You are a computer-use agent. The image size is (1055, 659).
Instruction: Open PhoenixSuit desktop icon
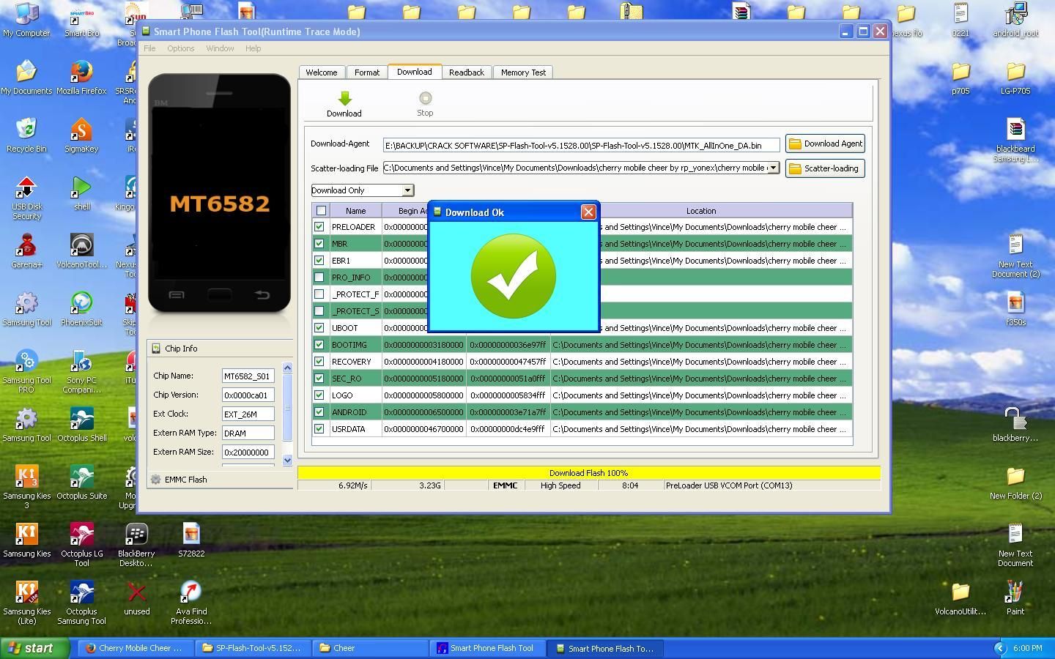[x=81, y=309]
